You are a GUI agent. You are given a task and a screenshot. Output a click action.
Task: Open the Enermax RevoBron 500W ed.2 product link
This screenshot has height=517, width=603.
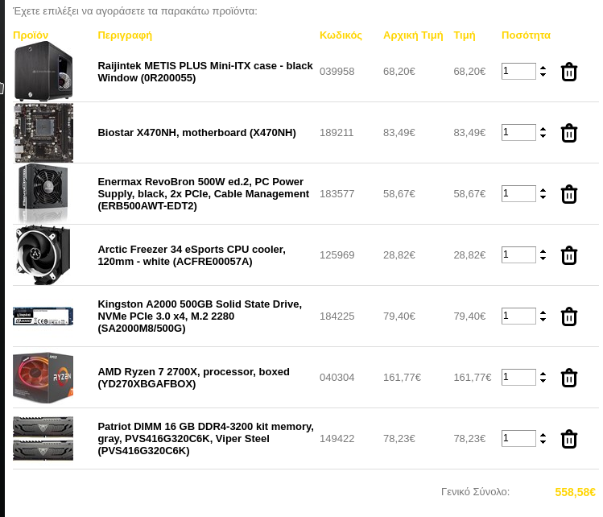coord(204,193)
